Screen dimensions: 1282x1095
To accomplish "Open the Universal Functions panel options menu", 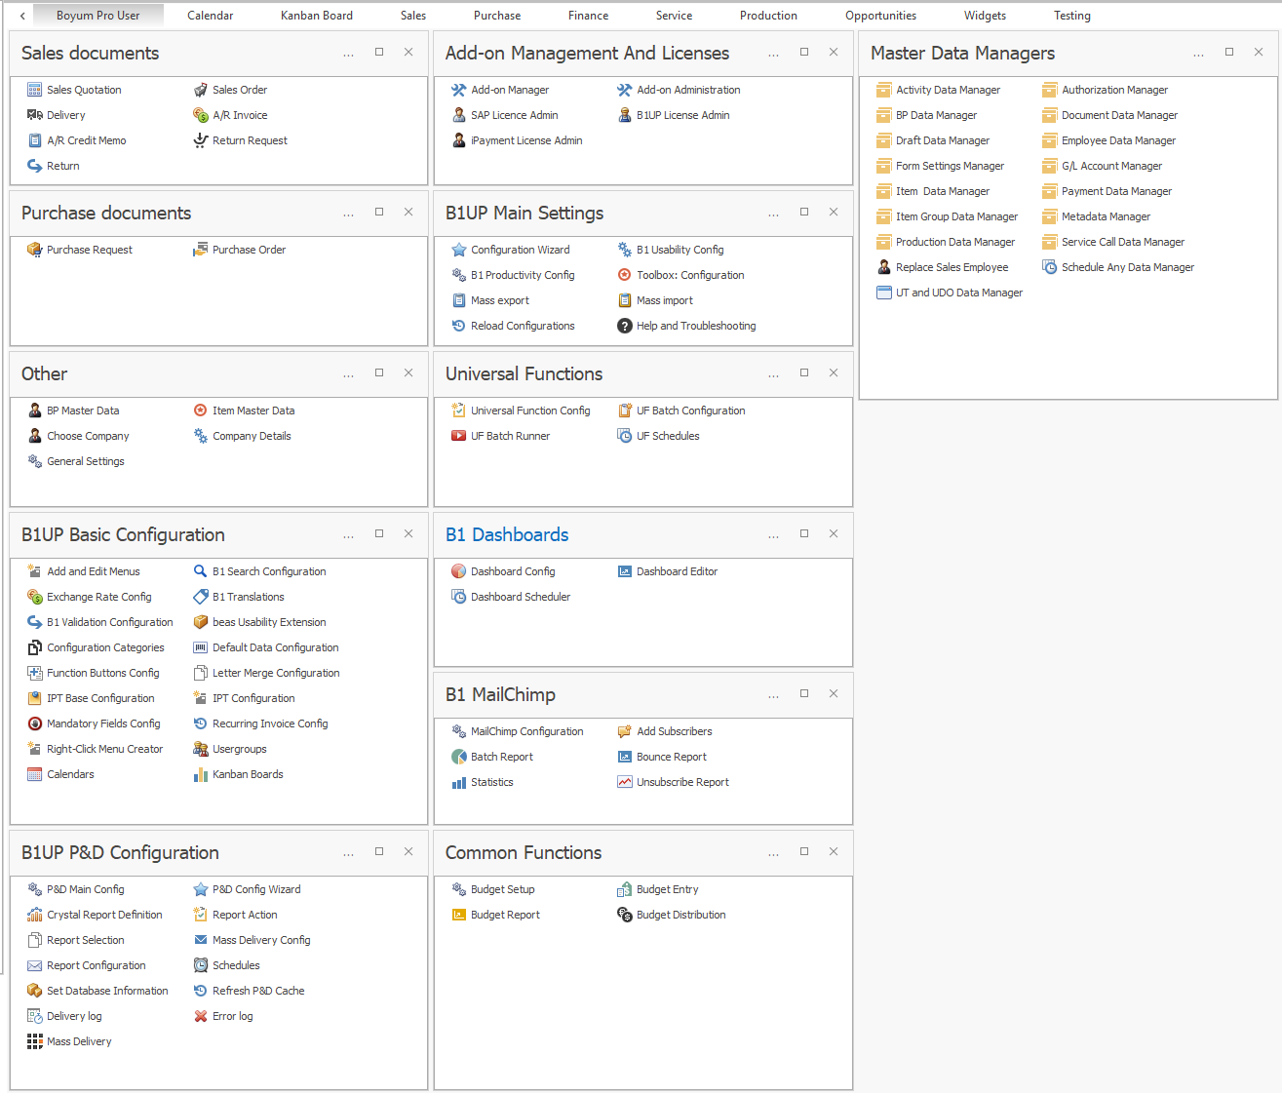I will (773, 375).
